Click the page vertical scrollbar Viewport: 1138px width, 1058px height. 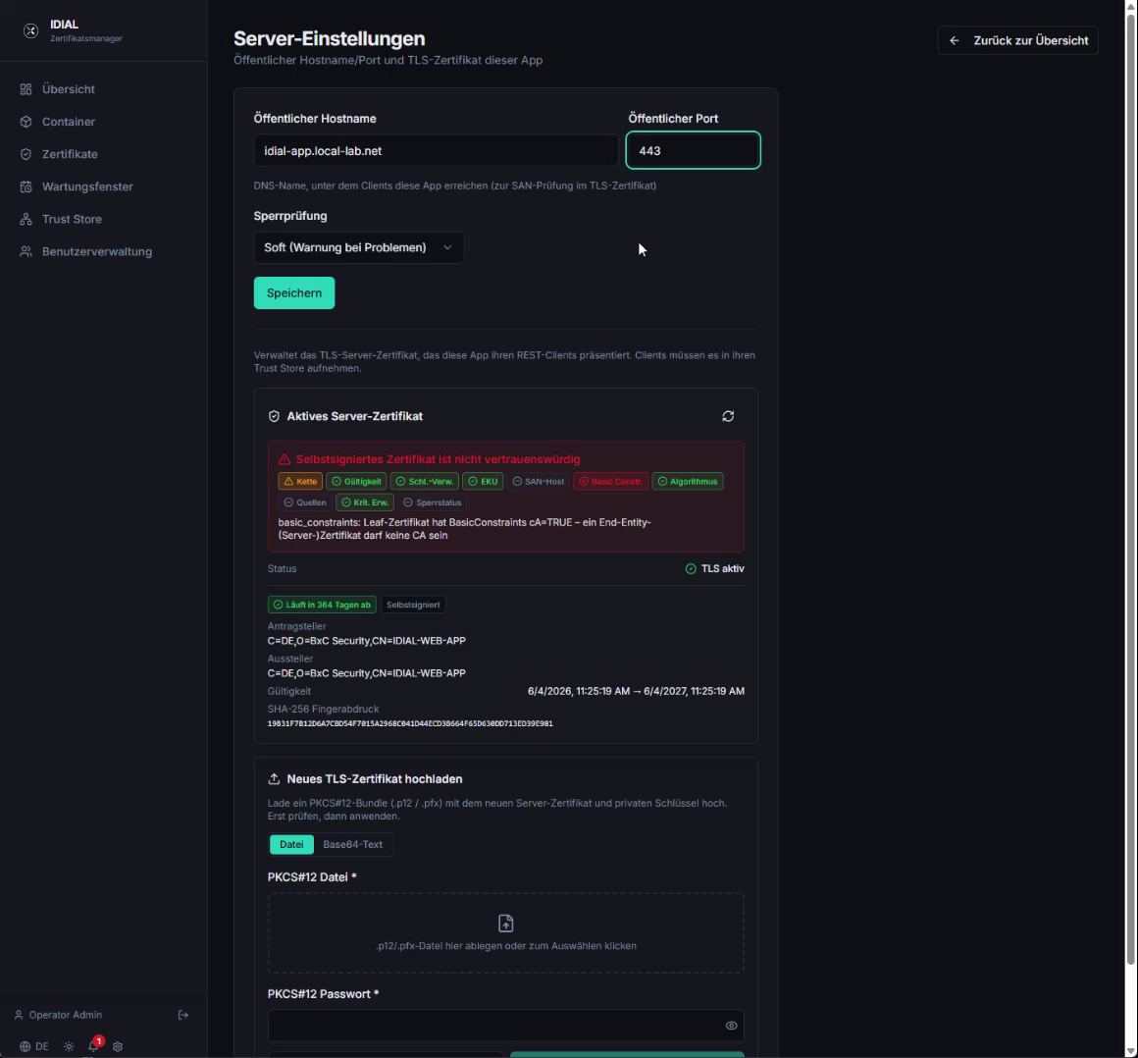point(1130,490)
